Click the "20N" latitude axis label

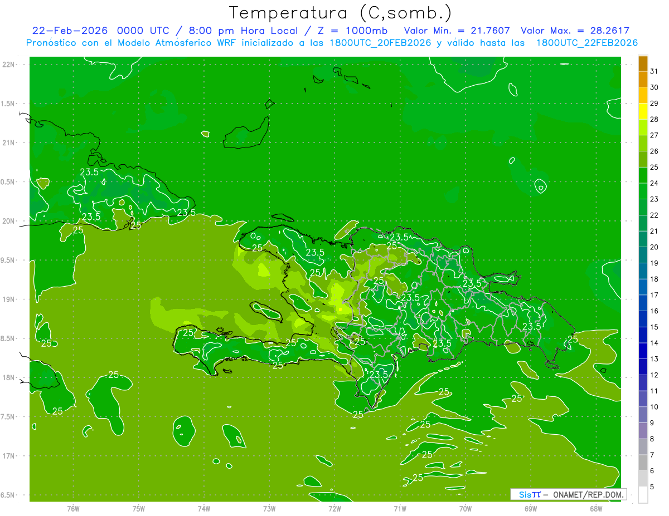(8, 222)
